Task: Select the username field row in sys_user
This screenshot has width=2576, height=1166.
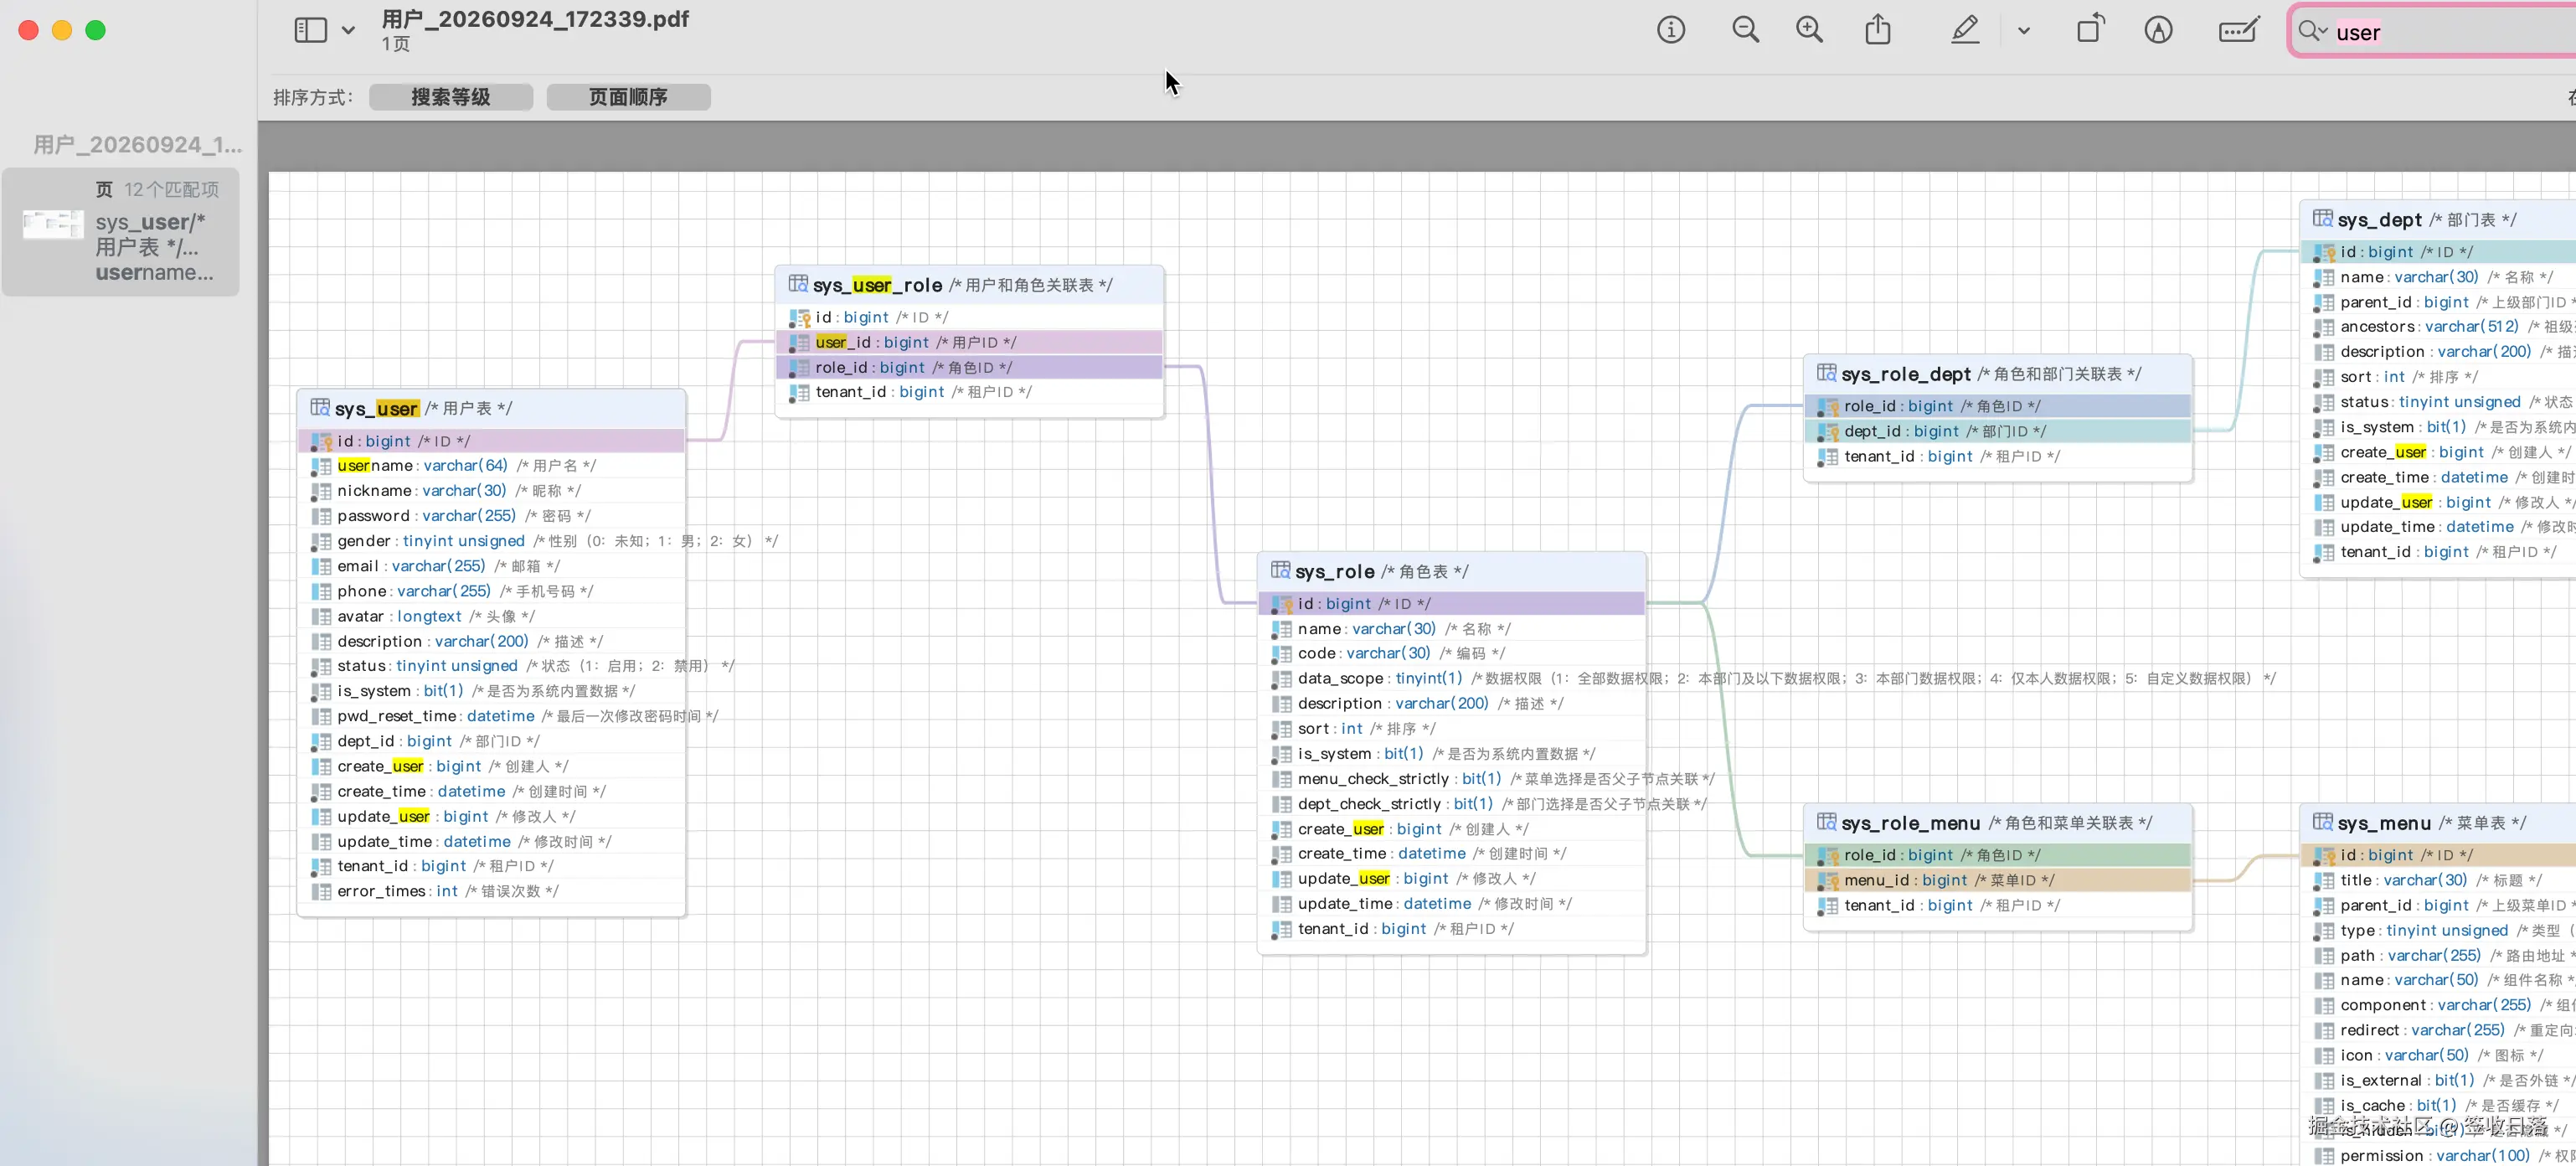Action: pyautogui.click(x=491, y=466)
